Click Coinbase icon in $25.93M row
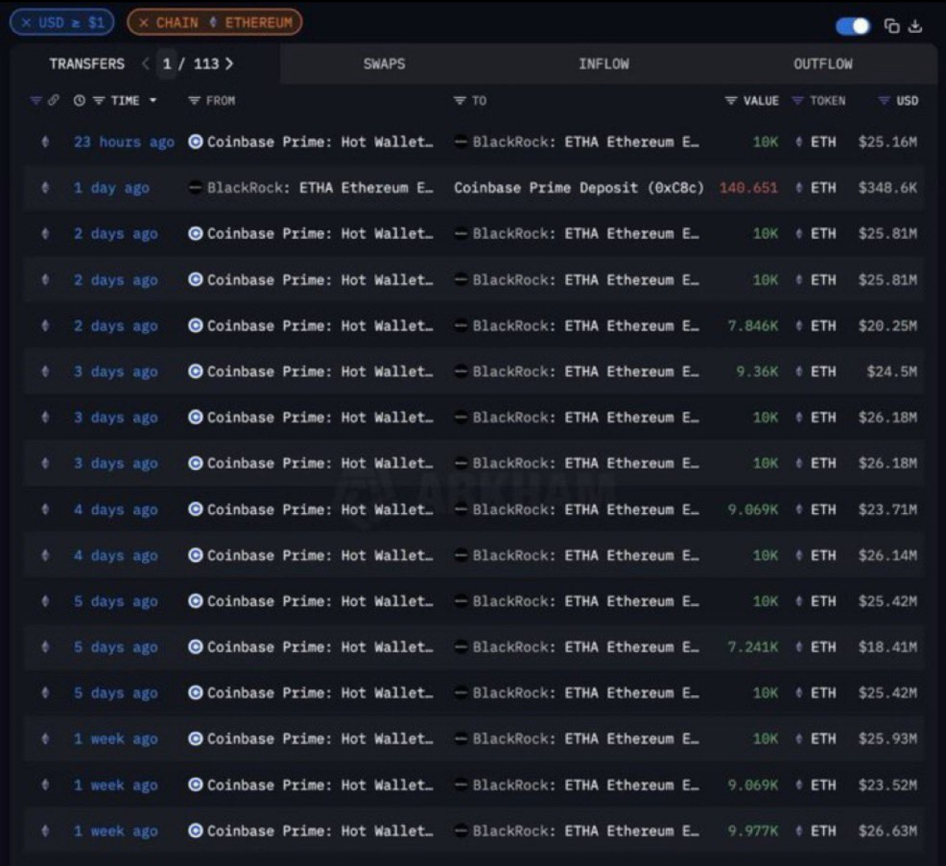946x866 pixels. [195, 739]
